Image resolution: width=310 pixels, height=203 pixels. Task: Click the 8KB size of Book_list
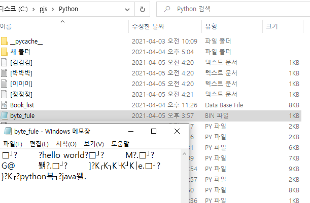(294, 105)
